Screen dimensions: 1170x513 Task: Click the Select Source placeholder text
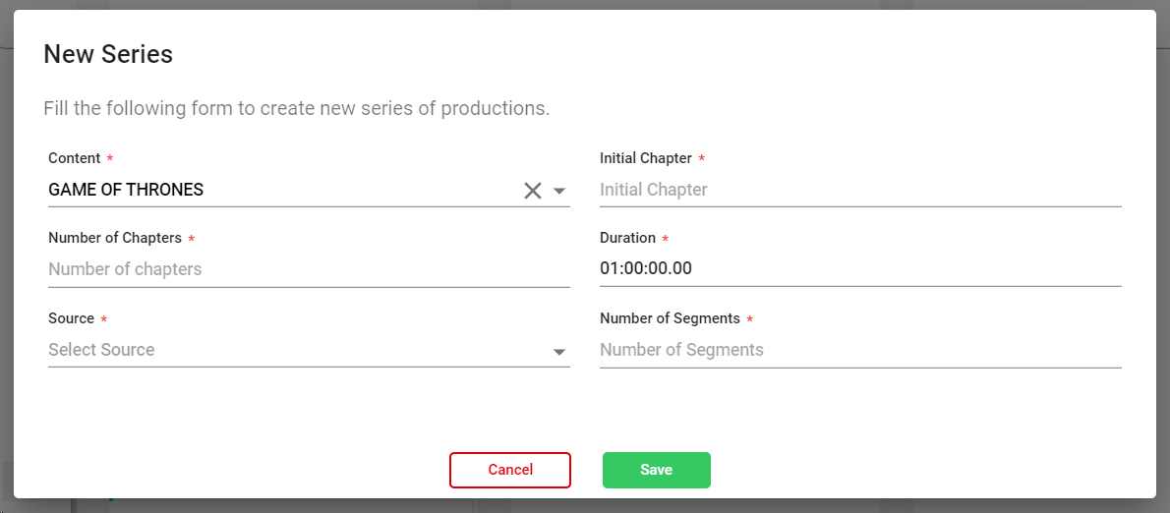[x=101, y=350]
